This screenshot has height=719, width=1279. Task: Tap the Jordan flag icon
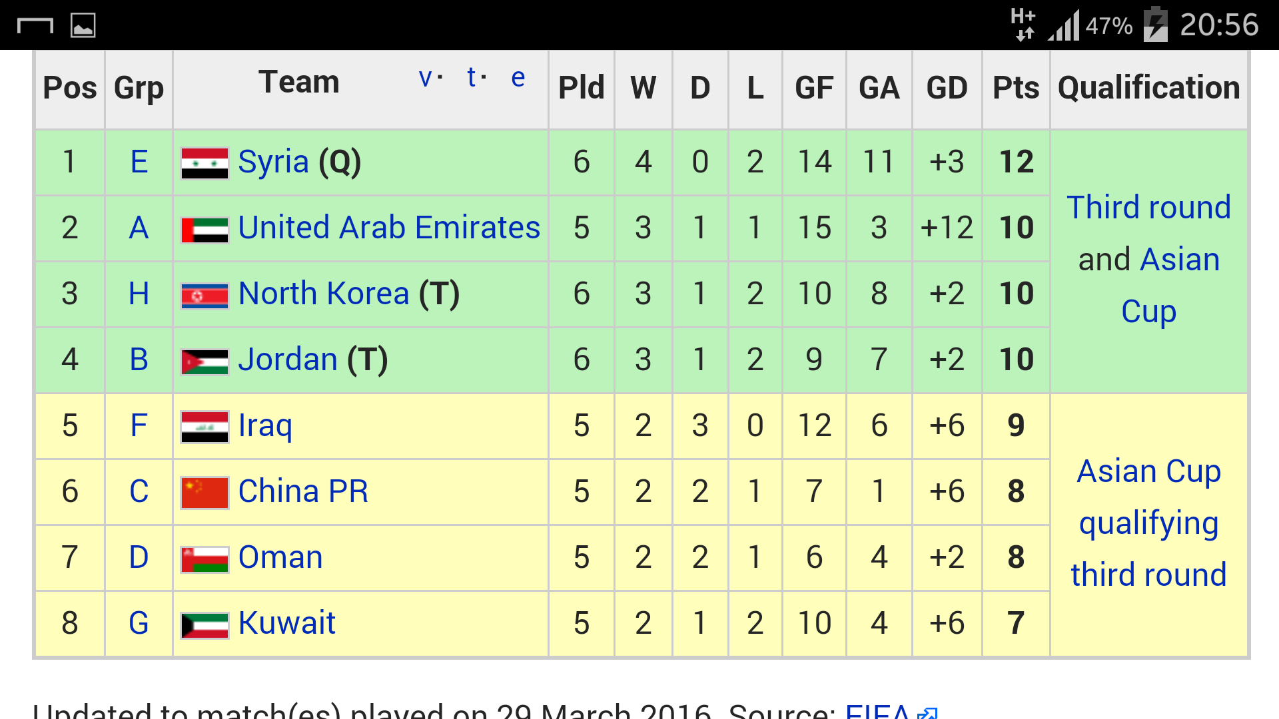click(205, 361)
